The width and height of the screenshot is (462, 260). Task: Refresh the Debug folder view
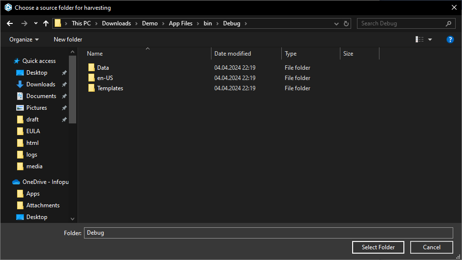(346, 23)
